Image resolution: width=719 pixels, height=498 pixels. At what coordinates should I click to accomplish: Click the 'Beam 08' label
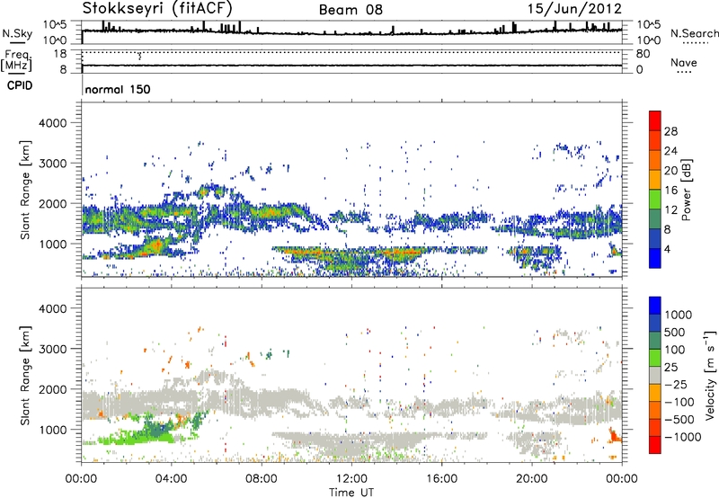pos(351,10)
